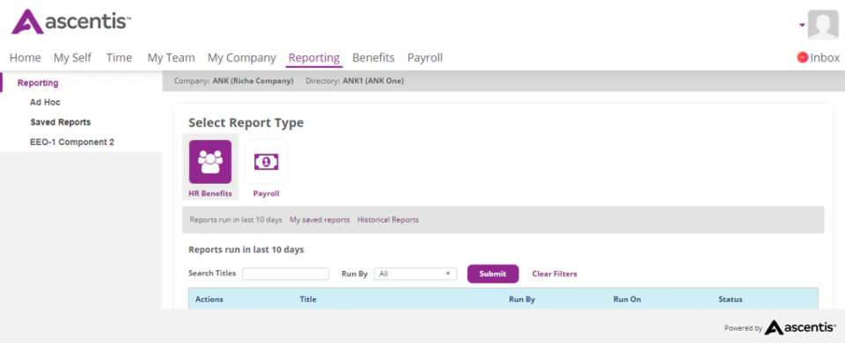845x343 pixels.
Task: Select the Reporting tab in navigation
Action: tap(314, 58)
